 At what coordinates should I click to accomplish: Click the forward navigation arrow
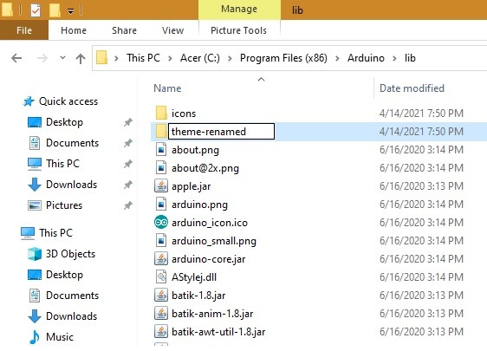tap(42, 58)
